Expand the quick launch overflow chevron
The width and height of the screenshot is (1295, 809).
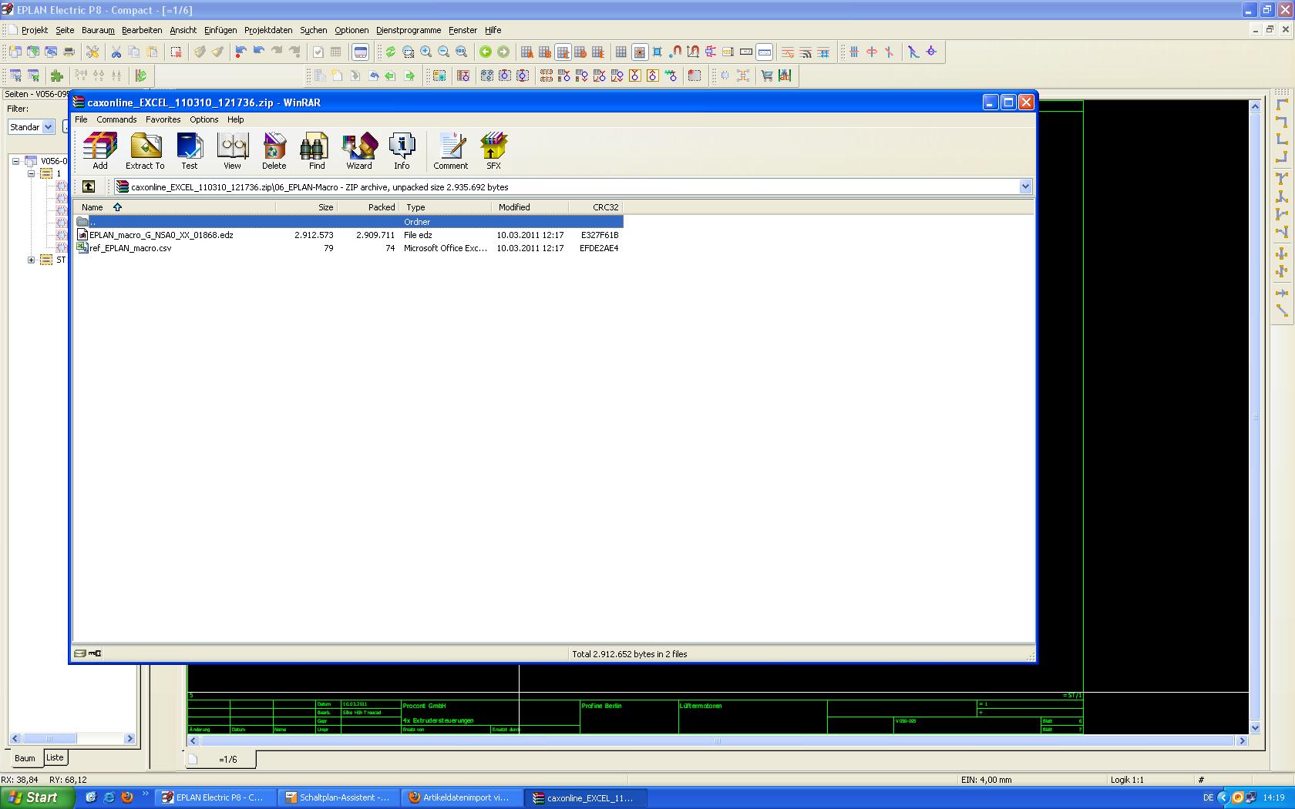point(145,794)
